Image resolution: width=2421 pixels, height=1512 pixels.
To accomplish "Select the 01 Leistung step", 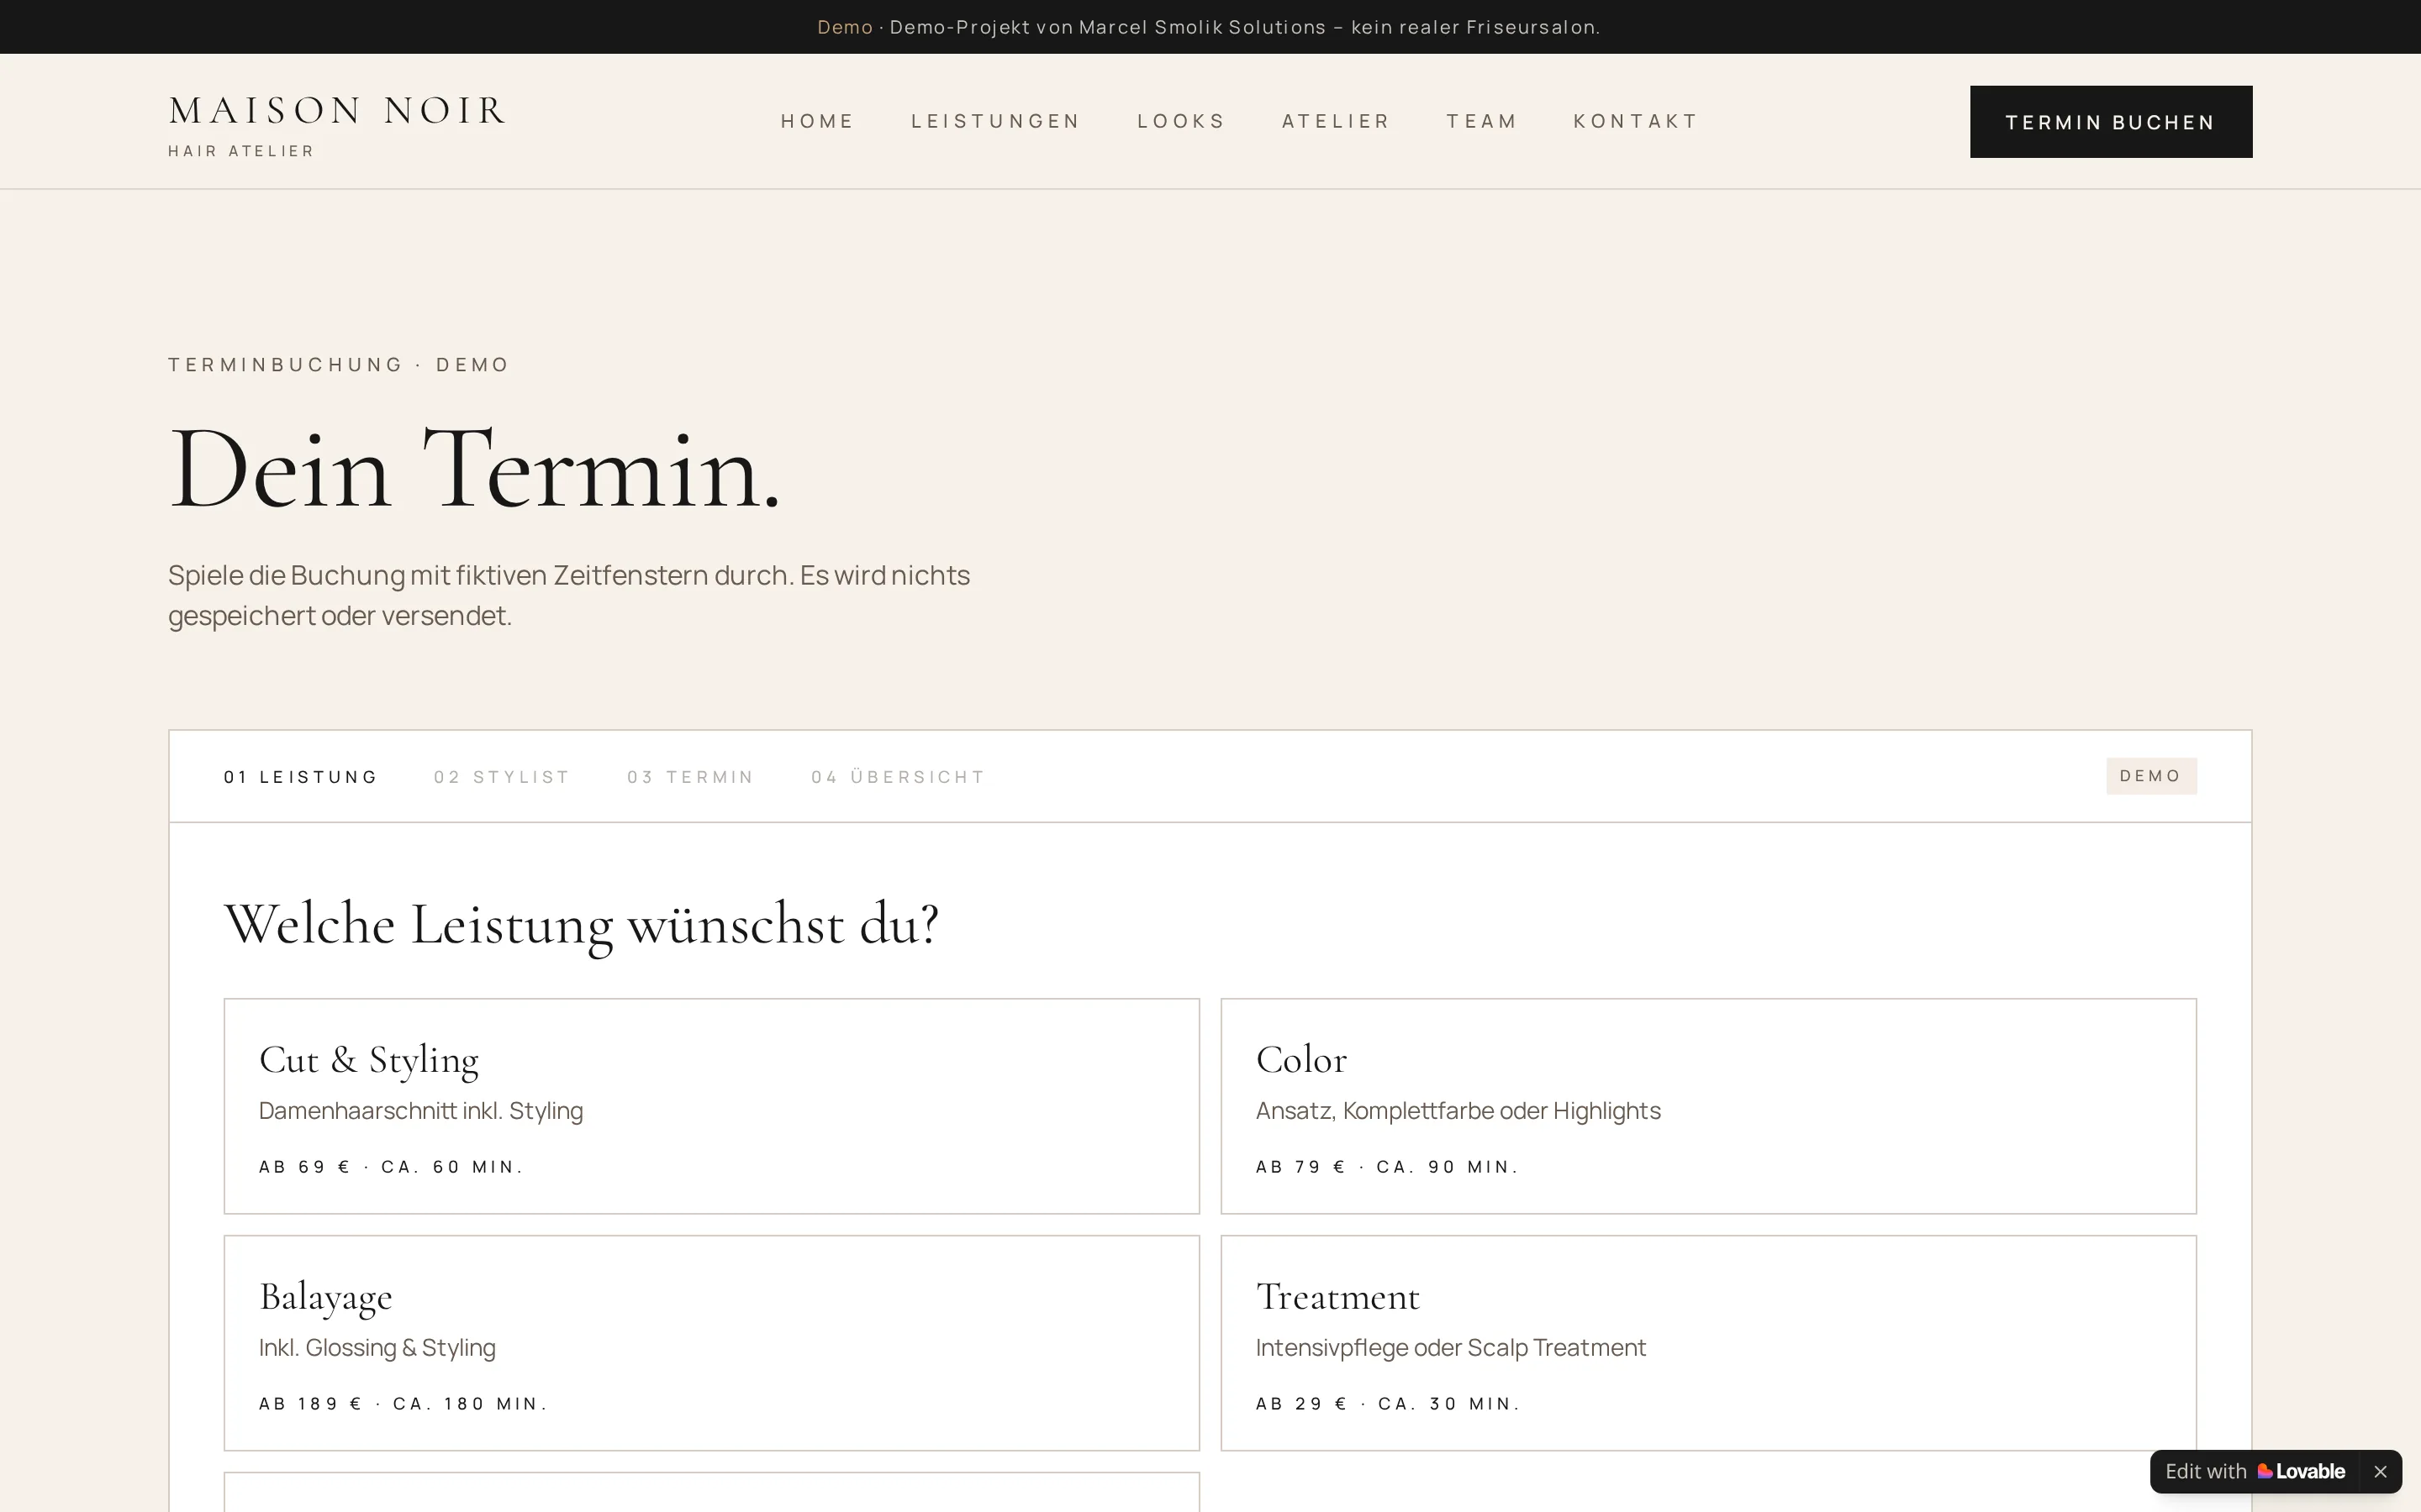I will 300,777.
